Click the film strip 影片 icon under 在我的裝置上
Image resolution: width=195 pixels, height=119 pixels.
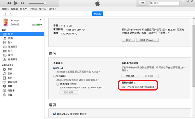[4, 78]
